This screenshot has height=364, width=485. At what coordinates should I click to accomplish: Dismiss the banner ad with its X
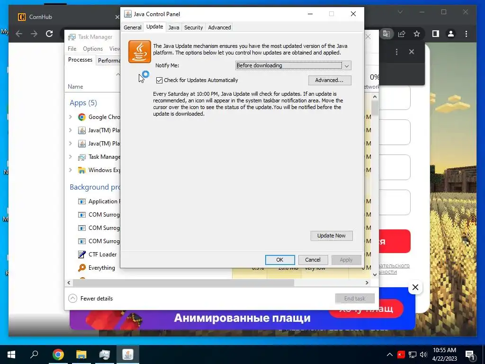[415, 287]
